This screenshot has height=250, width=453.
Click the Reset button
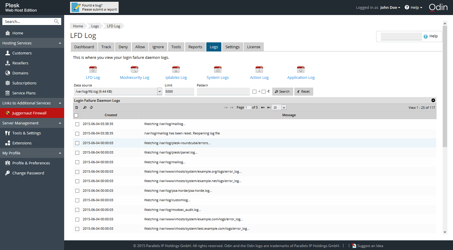pos(304,91)
